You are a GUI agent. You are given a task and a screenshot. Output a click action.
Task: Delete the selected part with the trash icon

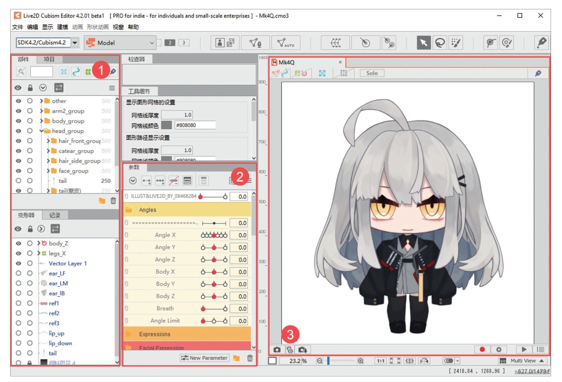pyautogui.click(x=113, y=201)
